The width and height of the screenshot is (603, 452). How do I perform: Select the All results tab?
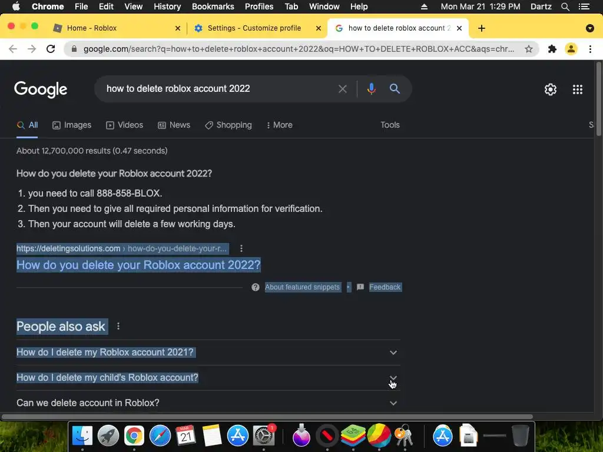click(27, 125)
